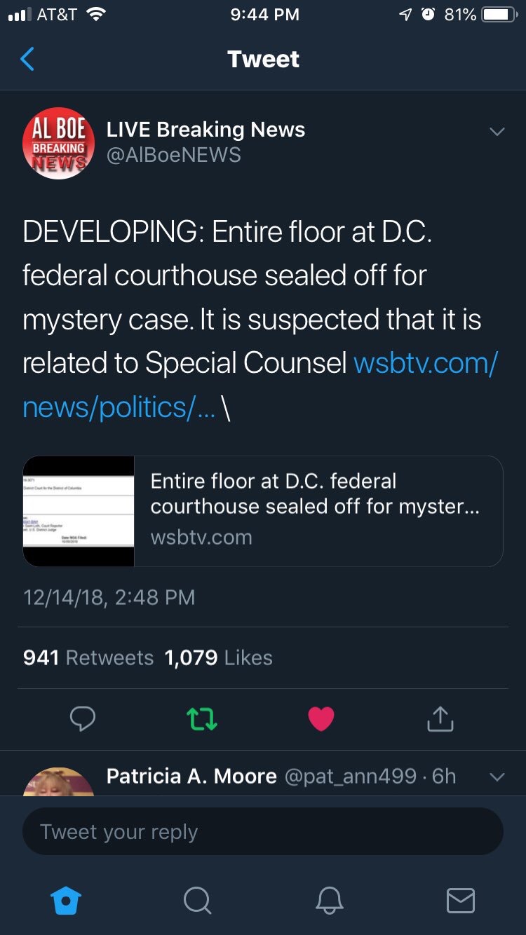526x935 pixels.
Task: Unlike the tweet via heart icon
Action: (x=321, y=718)
